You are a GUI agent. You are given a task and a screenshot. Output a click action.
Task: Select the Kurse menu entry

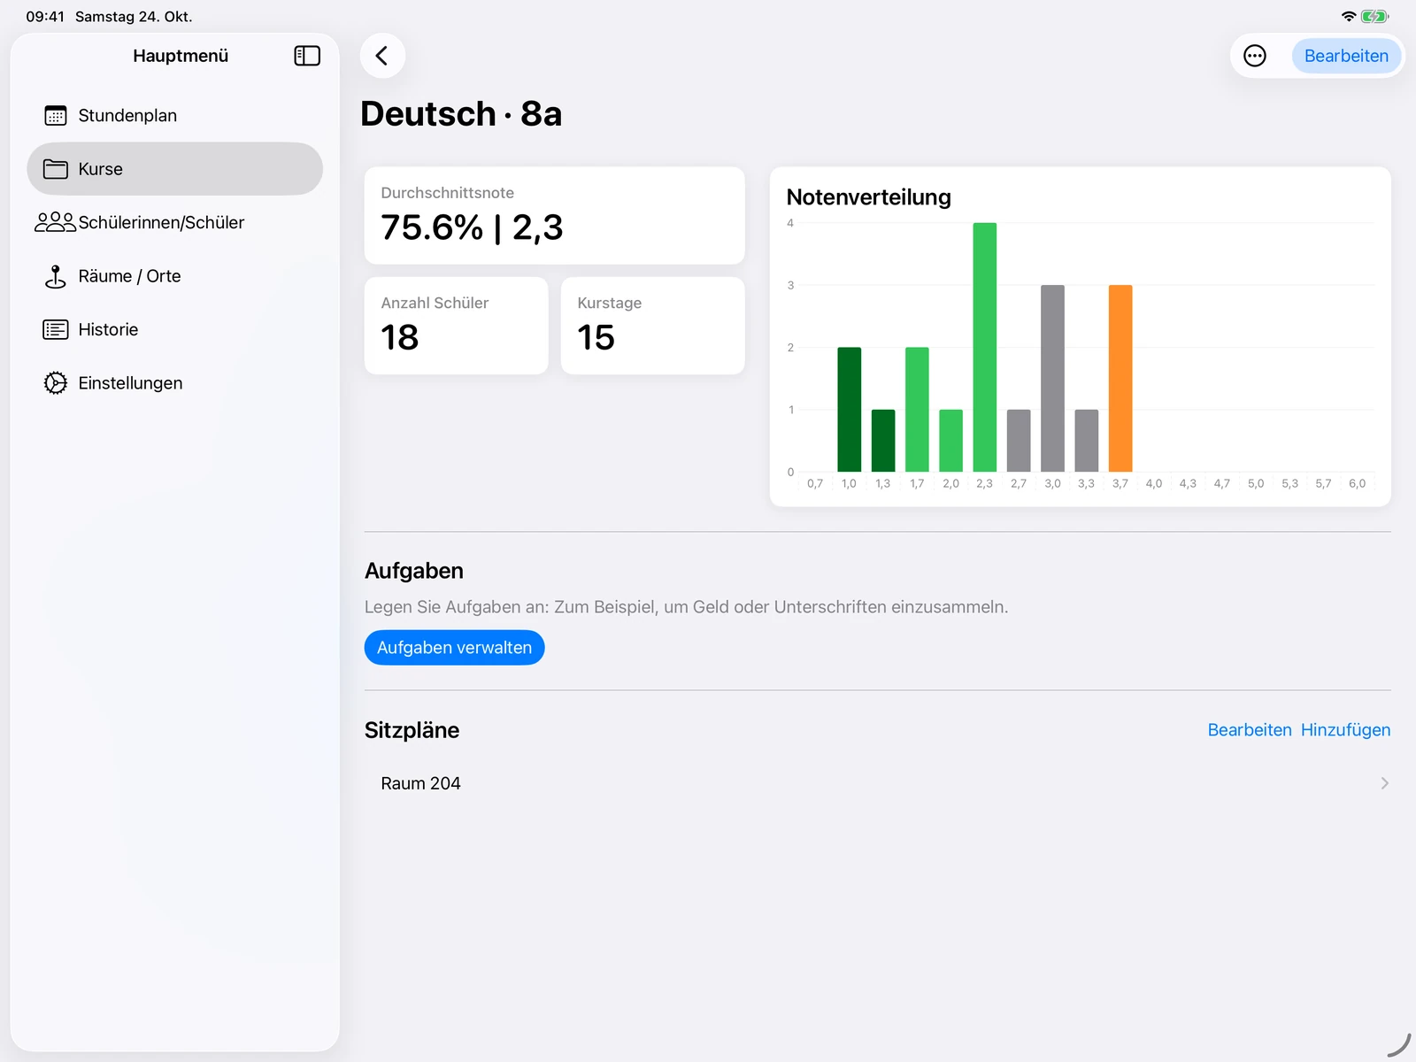[x=174, y=169]
